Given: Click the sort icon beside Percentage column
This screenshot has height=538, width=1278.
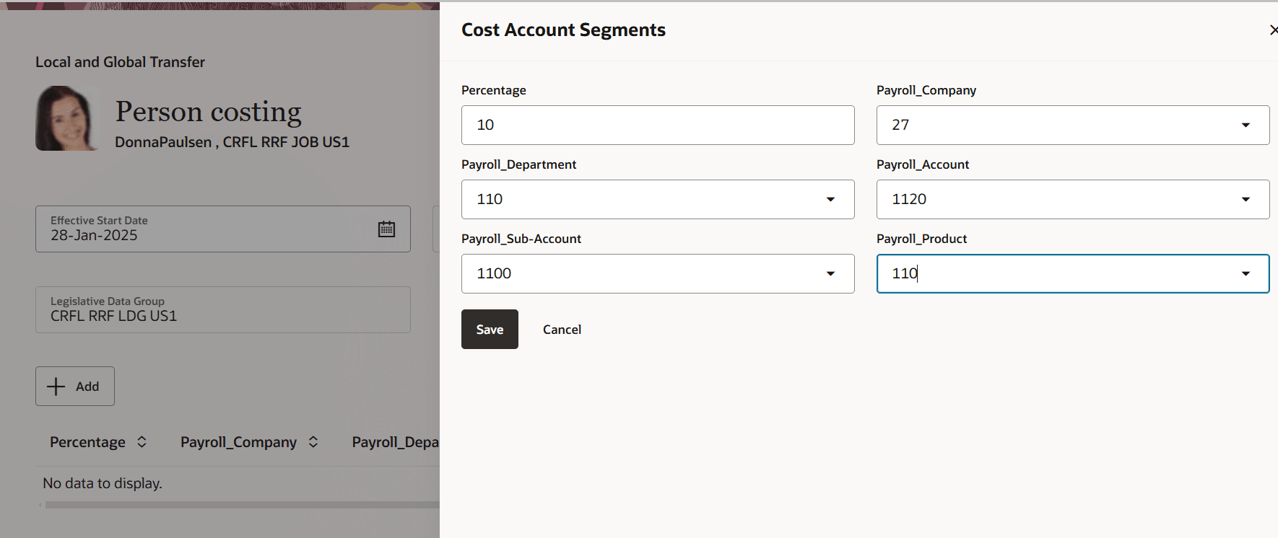Looking at the screenshot, I should [x=142, y=442].
